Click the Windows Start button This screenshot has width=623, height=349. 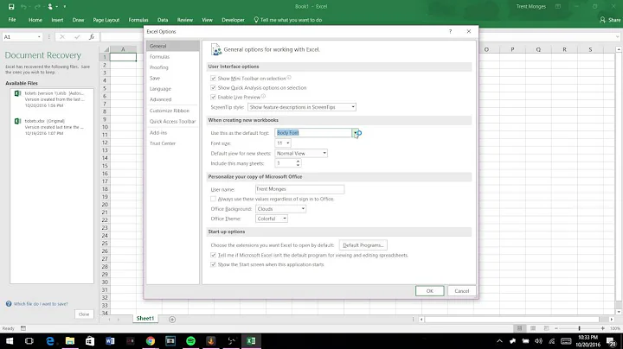pyautogui.click(x=10, y=340)
